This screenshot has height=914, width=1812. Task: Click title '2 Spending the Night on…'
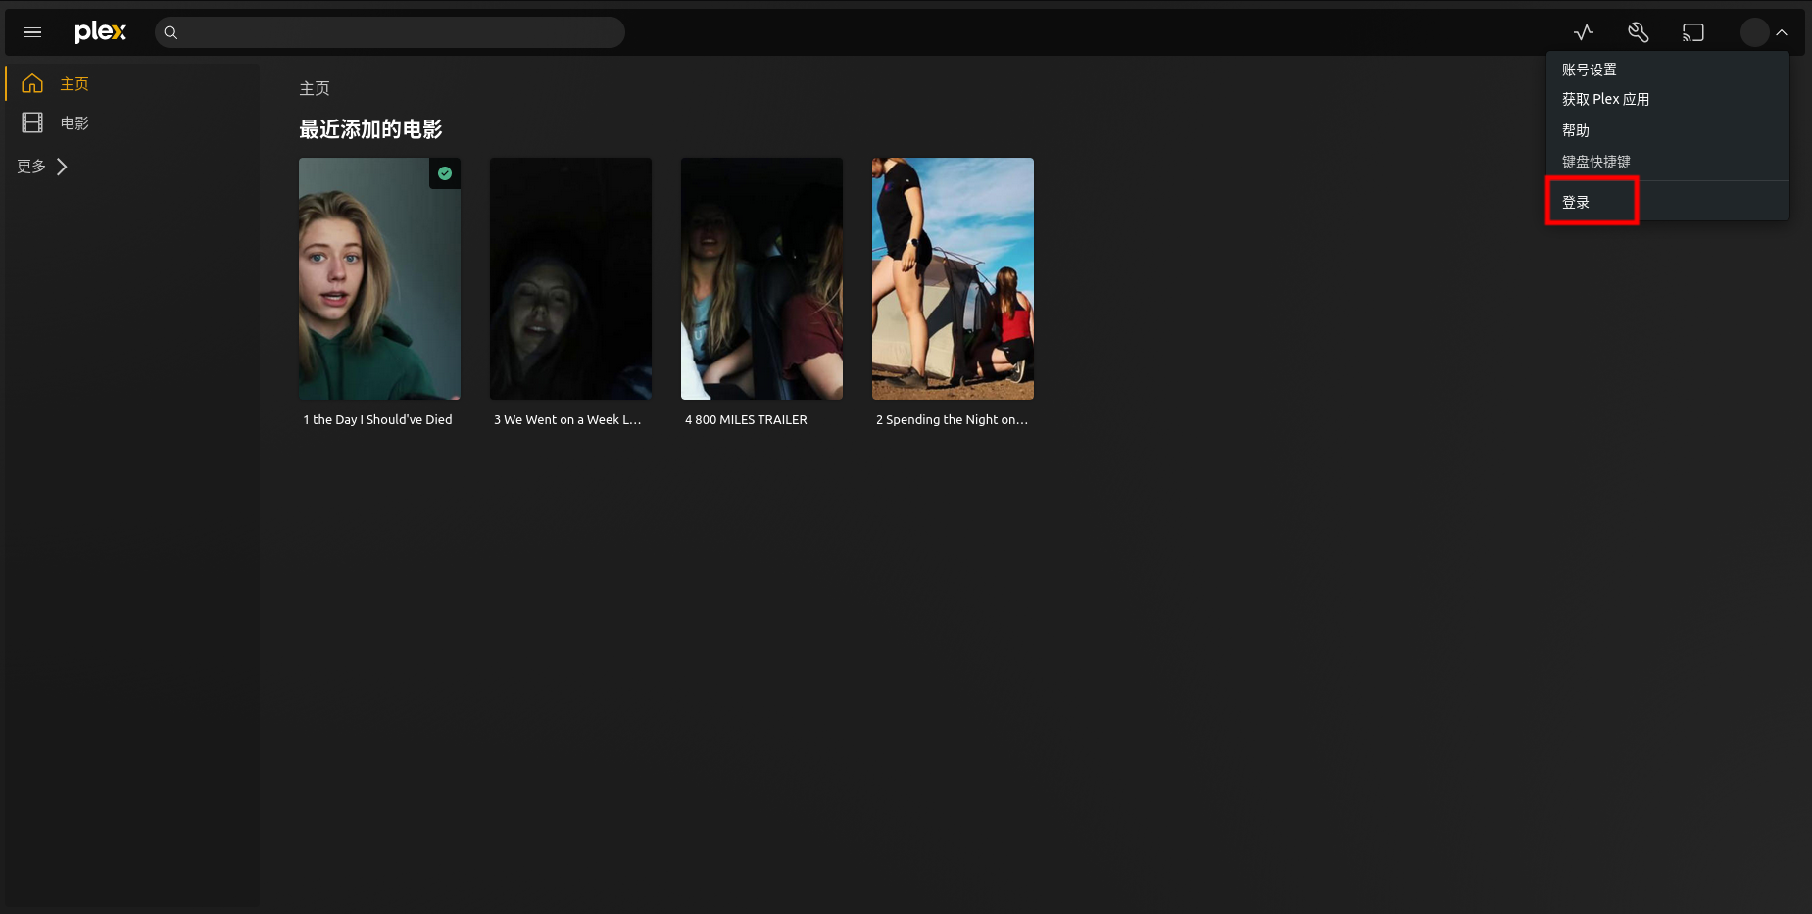[952, 419]
